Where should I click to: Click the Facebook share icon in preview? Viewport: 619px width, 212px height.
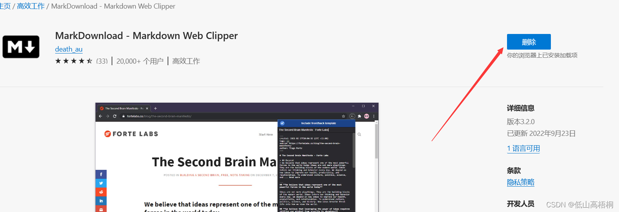click(x=101, y=174)
